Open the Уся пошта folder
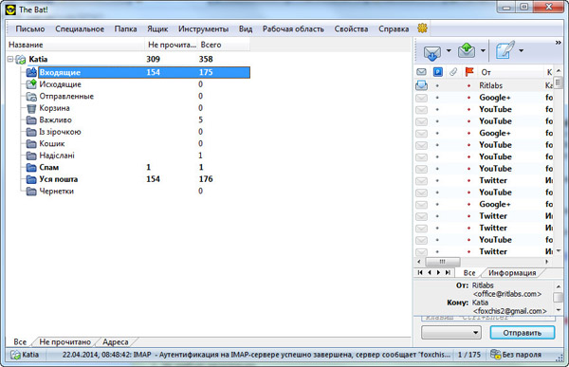Screen dimensions: 569x367 tap(59, 179)
